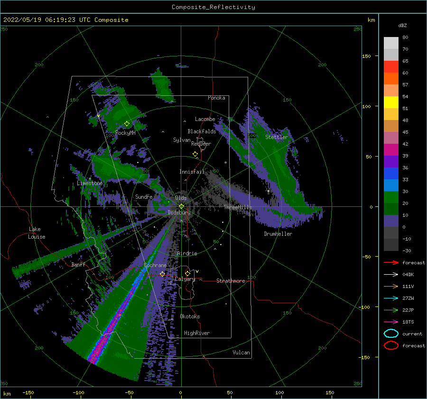Pick the purple 36-39 dBZ color swatch
This screenshot has height=399, width=427.
click(391, 161)
